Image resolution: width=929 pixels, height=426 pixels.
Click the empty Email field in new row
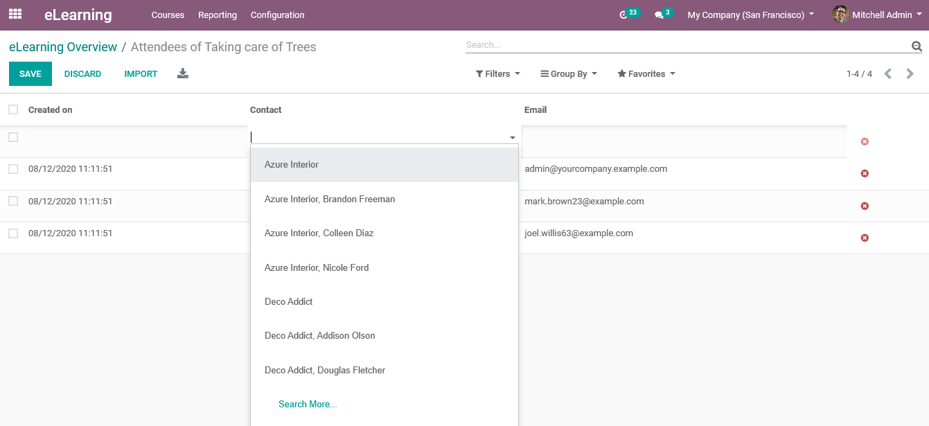pyautogui.click(x=684, y=142)
